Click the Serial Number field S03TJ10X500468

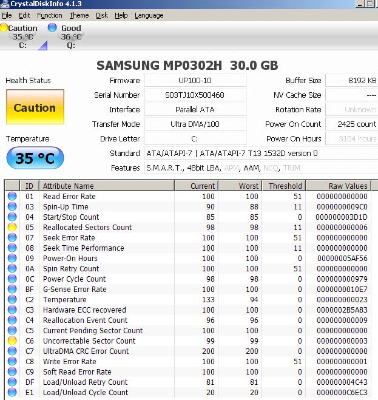tap(195, 95)
